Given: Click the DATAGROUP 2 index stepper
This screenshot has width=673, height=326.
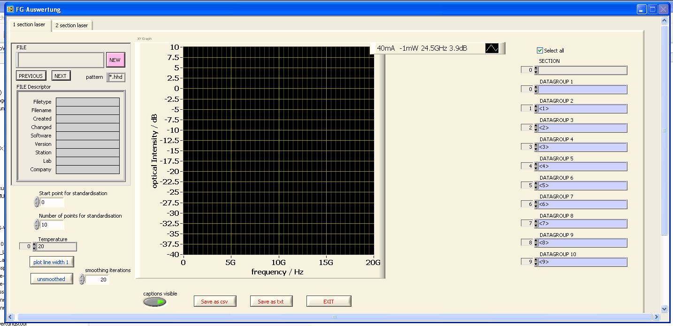Looking at the screenshot, I should click(536, 108).
